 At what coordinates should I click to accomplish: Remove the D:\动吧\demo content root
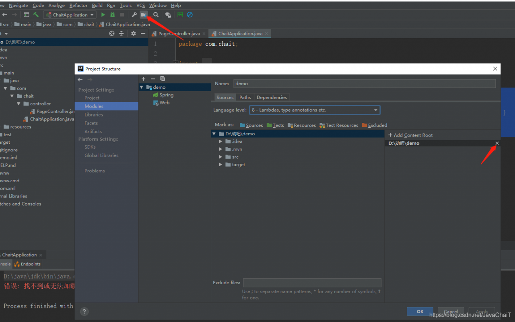tap(497, 143)
